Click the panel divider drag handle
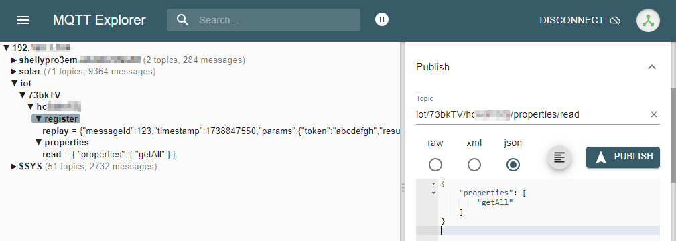Viewport: 676px width, 241px height. pos(403,187)
